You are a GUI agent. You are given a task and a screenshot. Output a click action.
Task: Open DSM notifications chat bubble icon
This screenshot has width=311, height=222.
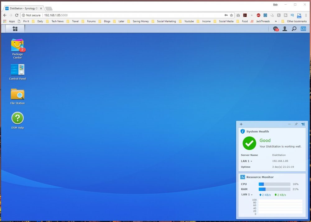(276, 29)
